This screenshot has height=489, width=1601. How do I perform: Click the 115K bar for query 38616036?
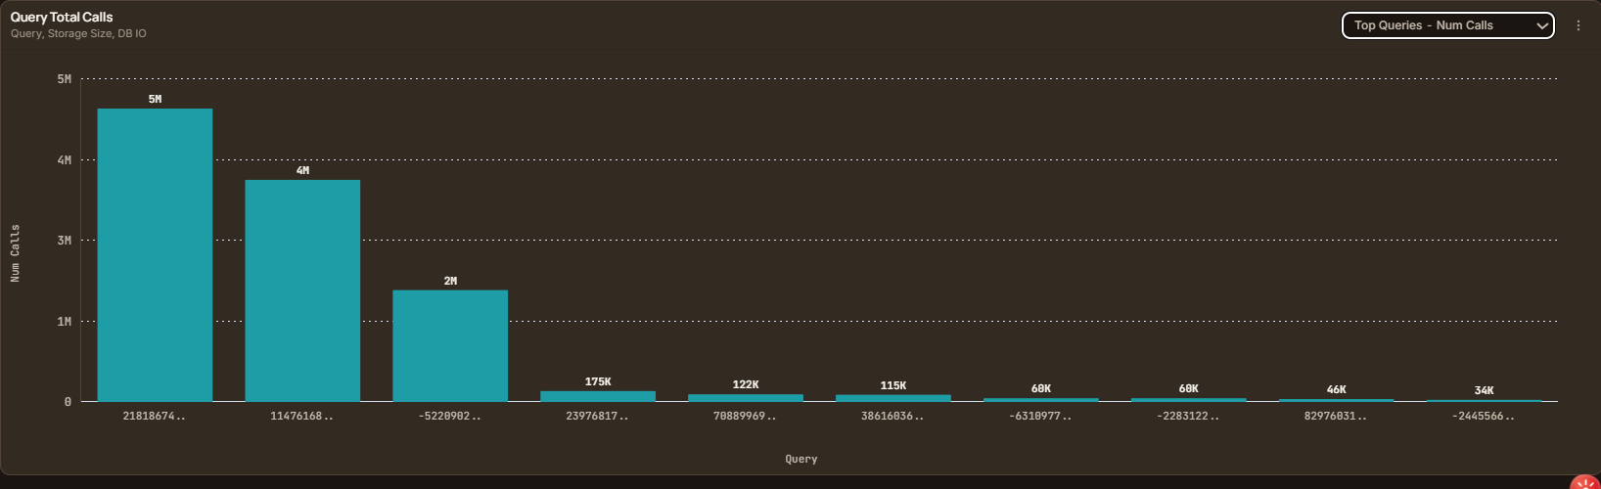[x=893, y=398]
